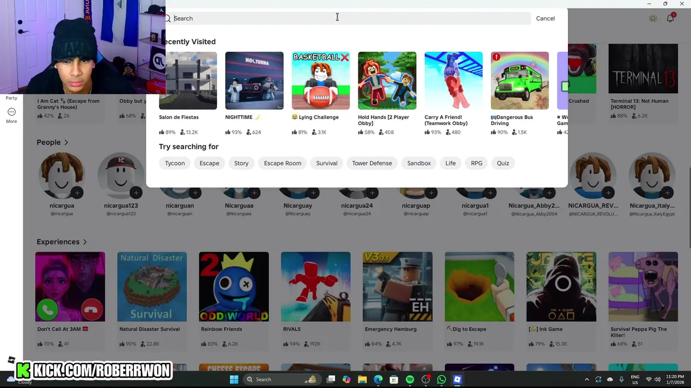Open the Robux icon in header
The image size is (691, 388).
[x=653, y=18]
